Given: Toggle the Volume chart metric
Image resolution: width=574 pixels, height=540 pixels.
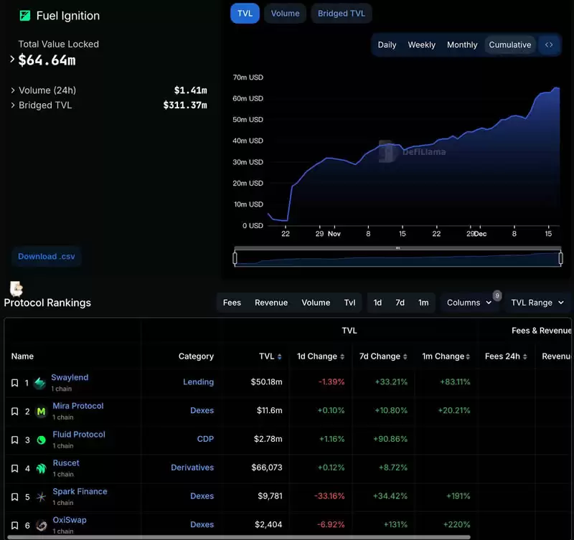Looking at the screenshot, I should pos(285,14).
